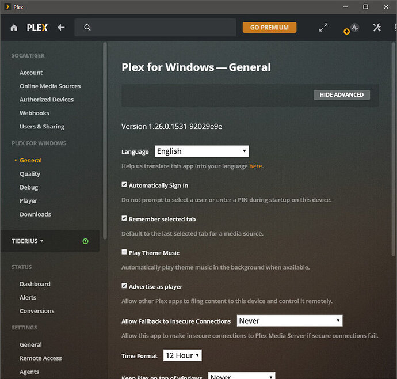Image resolution: width=397 pixels, height=379 pixels.
Task: Open General under server Settings
Action: click(30, 344)
